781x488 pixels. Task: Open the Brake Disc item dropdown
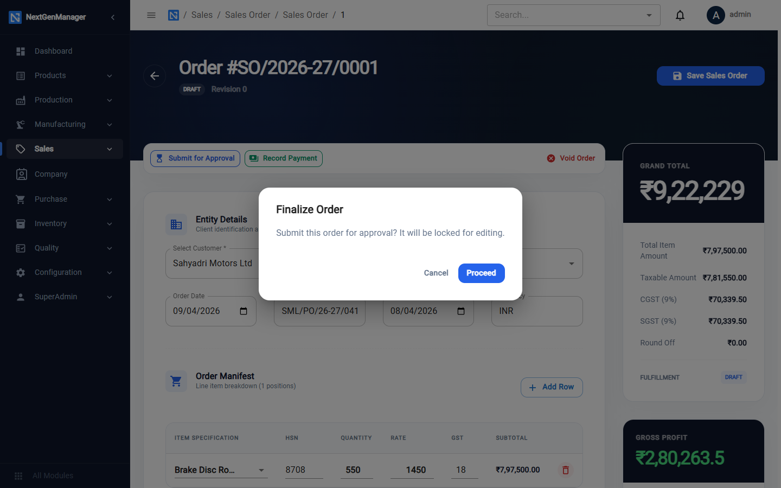261,470
